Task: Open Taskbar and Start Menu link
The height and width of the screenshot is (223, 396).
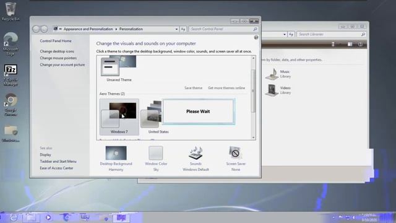Action: 58,161
